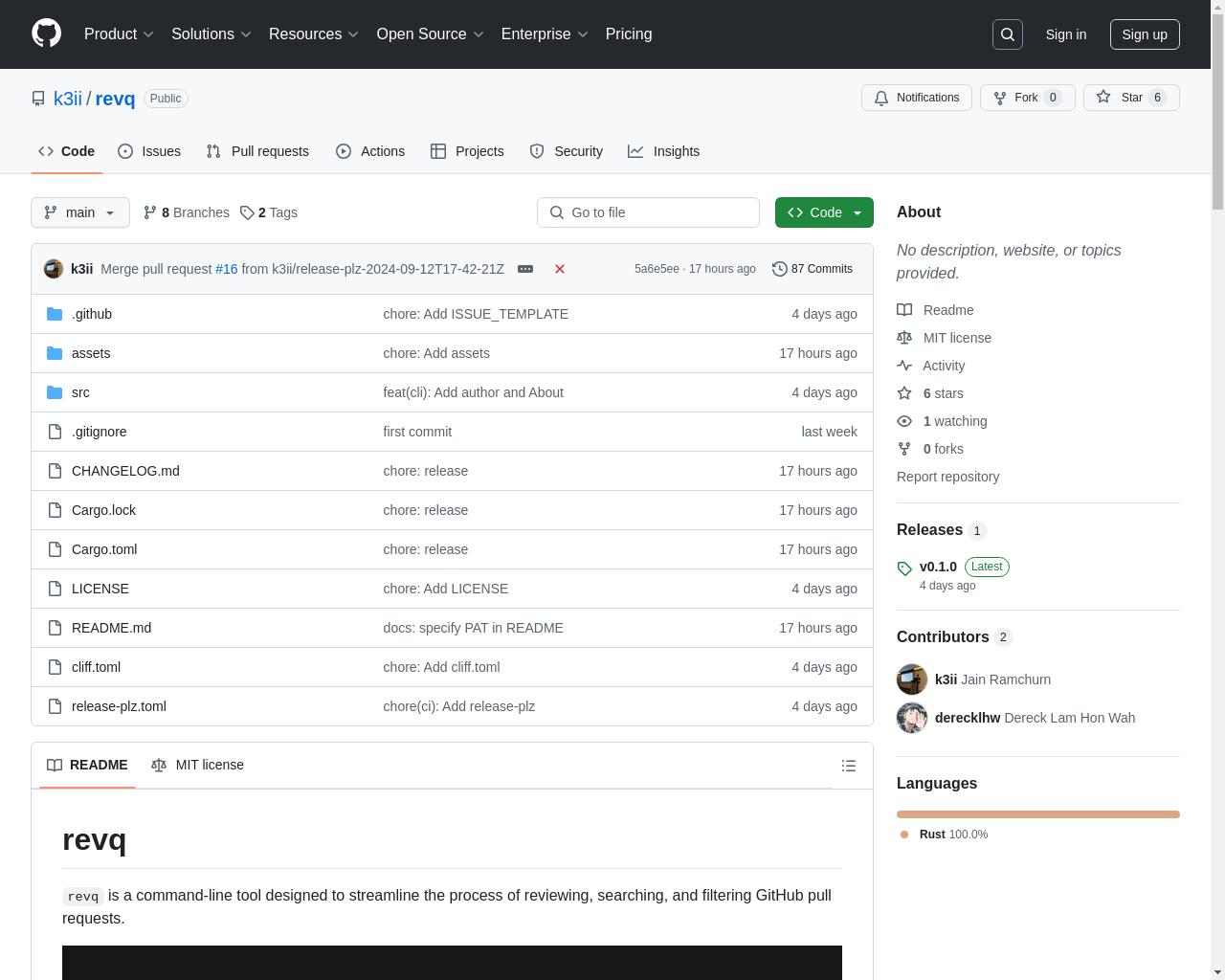The image size is (1225, 980).
Task: Click the search magnifier icon
Action: click(1008, 34)
